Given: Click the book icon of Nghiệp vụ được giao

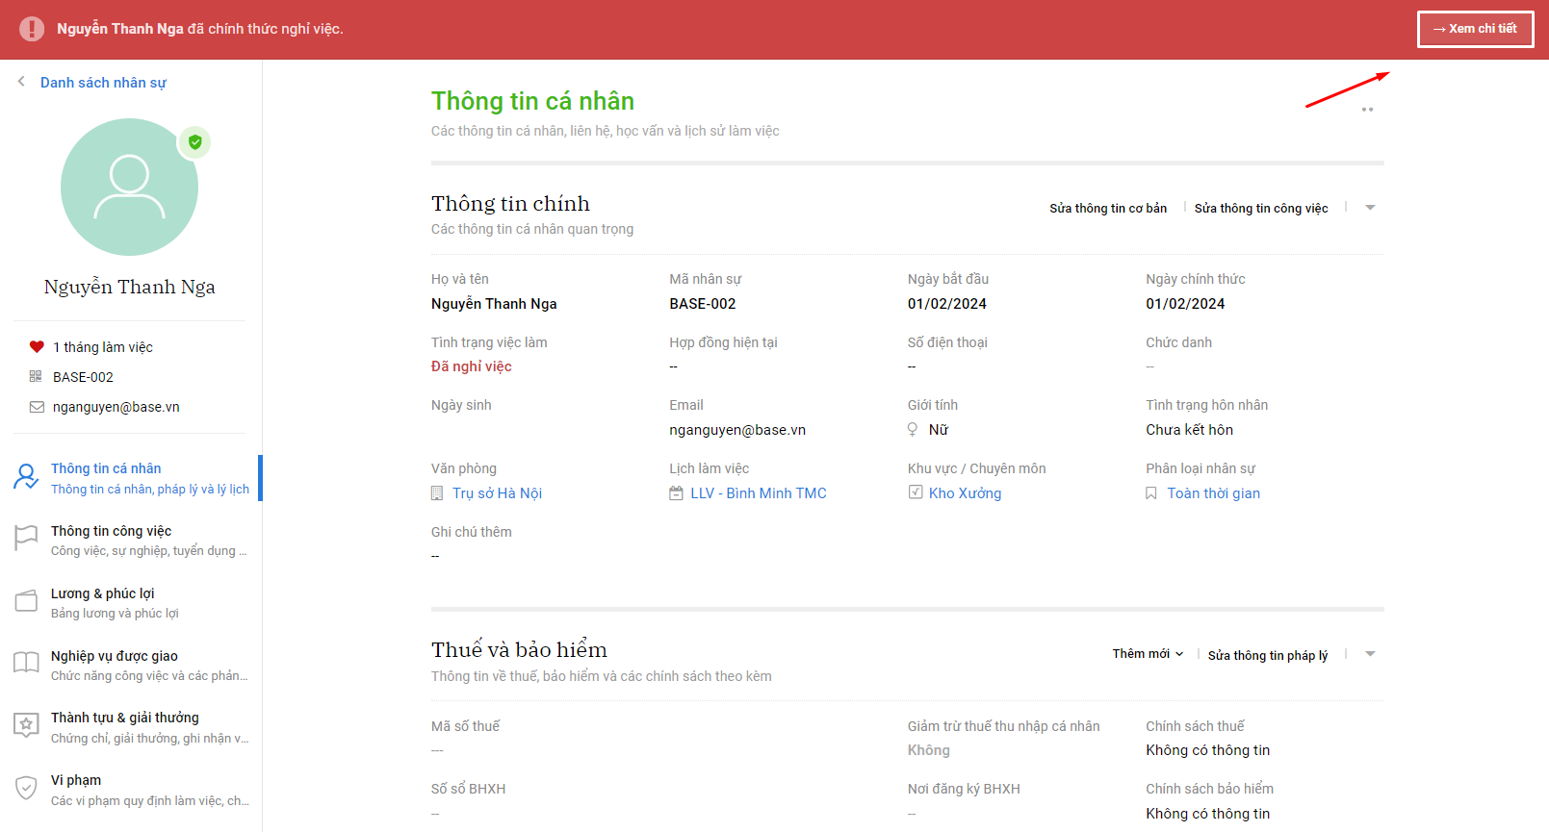Looking at the screenshot, I should 26,663.
